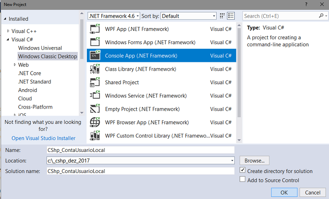The width and height of the screenshot is (329, 199).
Task: Click the Empty Project template icon
Action: click(95, 109)
